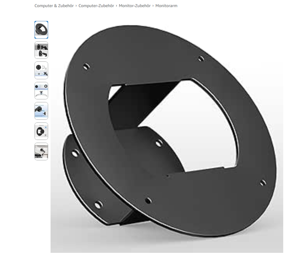Open sixth thumbnail showing plate on white background
The width and height of the screenshot is (290, 270).
[41, 131]
